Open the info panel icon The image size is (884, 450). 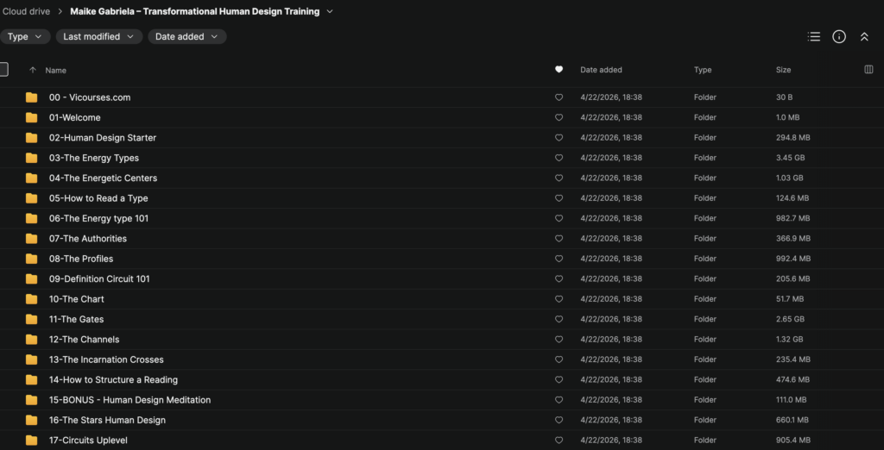pos(839,37)
